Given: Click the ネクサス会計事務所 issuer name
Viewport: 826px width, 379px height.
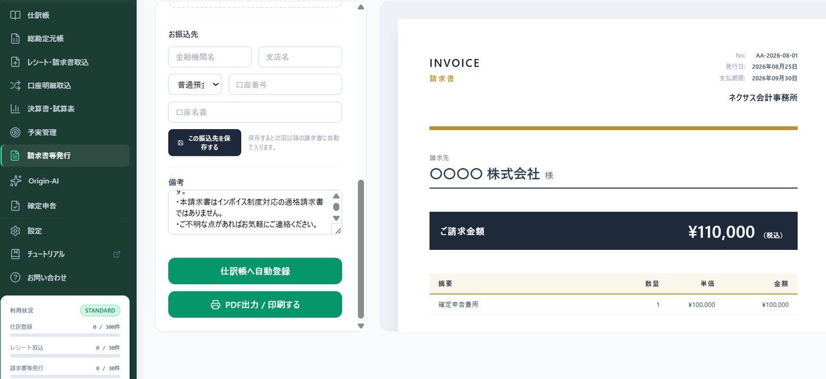Looking at the screenshot, I should 763,98.
